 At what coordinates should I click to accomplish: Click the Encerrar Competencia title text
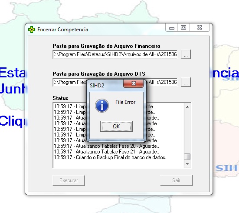click(x=62, y=30)
